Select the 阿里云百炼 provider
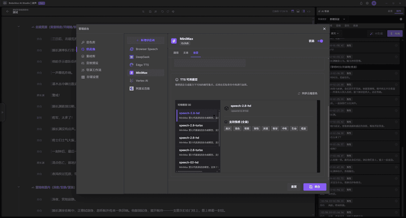 point(143,88)
